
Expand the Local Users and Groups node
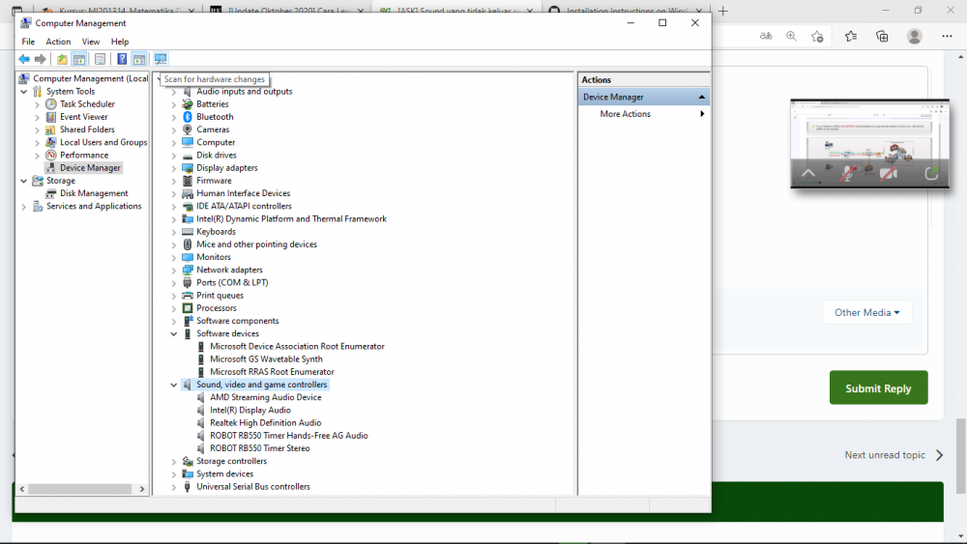[37, 142]
